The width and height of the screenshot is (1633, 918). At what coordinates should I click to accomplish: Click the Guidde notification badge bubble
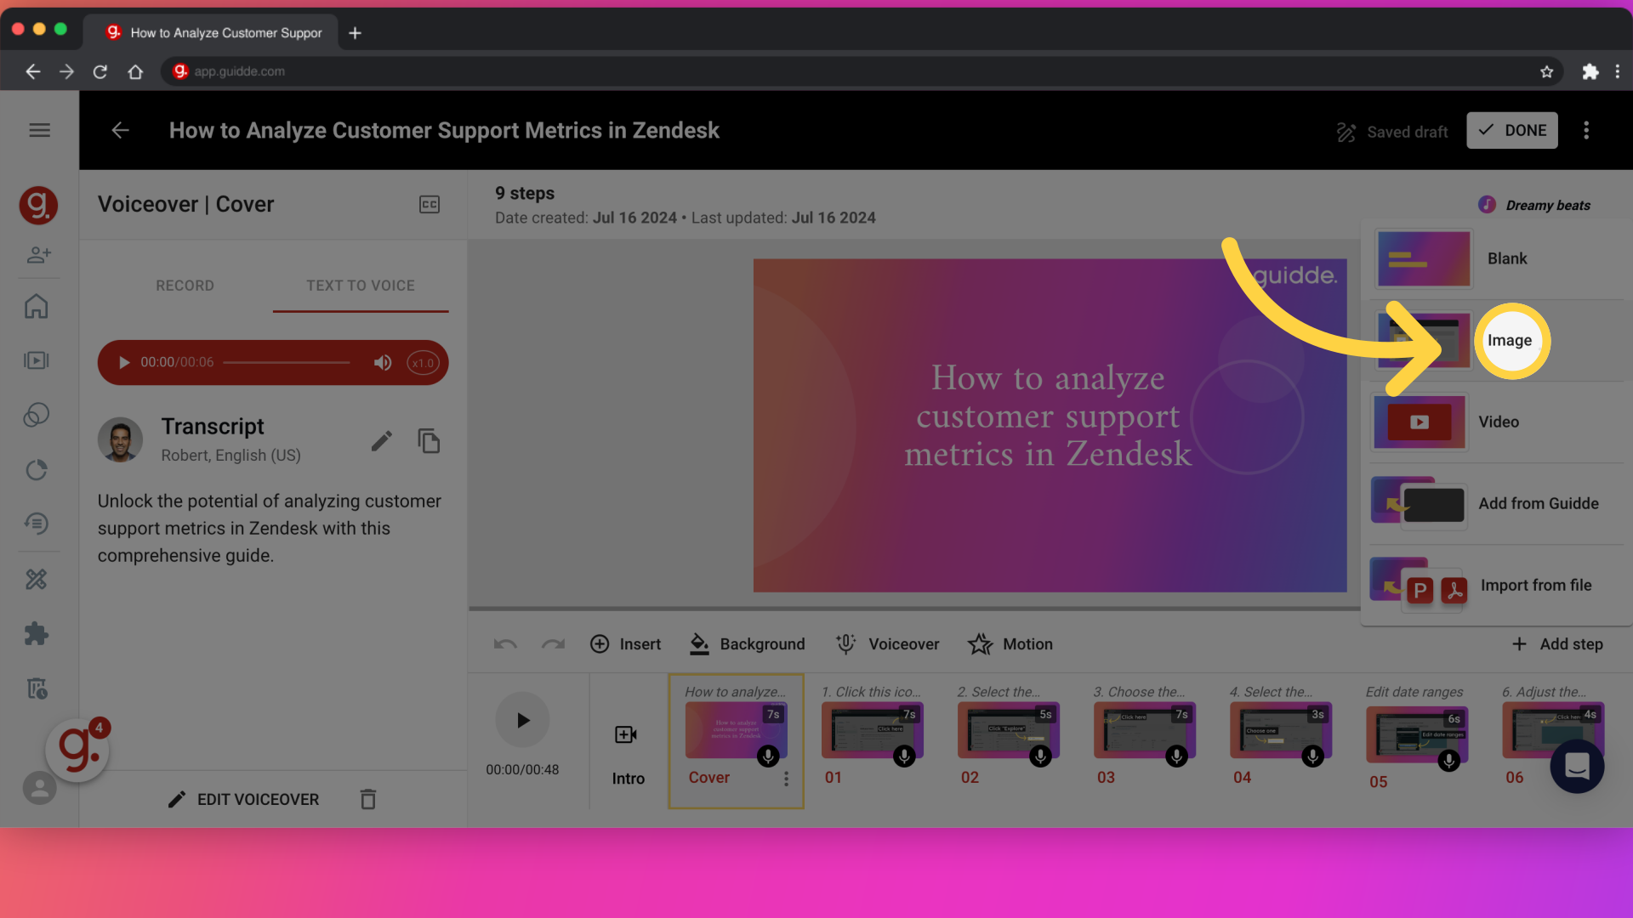pyautogui.click(x=77, y=749)
